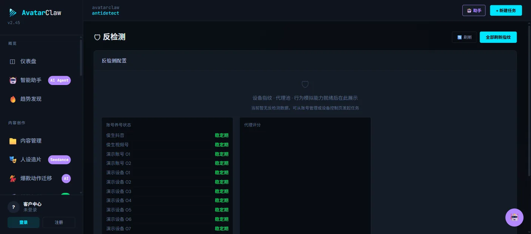Viewport: 531px width, 234px height.
Task: Click the 趋势发现 flame icon
Action: click(13, 99)
